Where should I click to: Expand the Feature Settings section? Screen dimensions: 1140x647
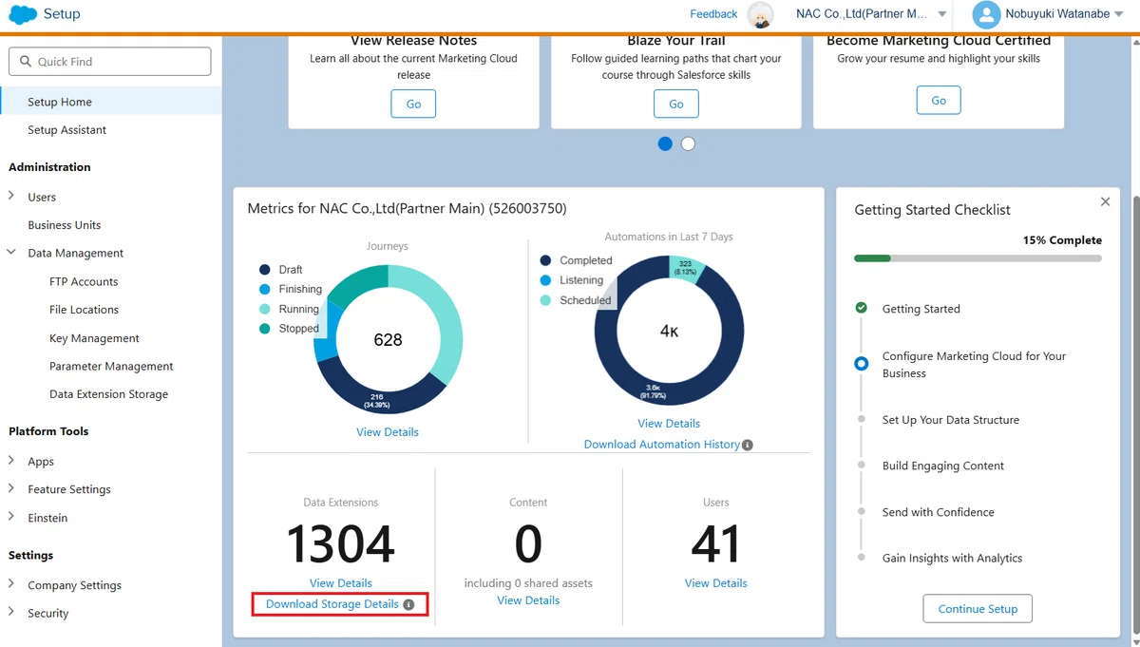tap(11, 489)
